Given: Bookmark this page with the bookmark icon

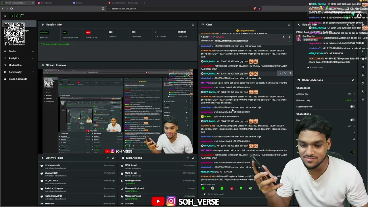Looking at the screenshot, I should 103,9.
